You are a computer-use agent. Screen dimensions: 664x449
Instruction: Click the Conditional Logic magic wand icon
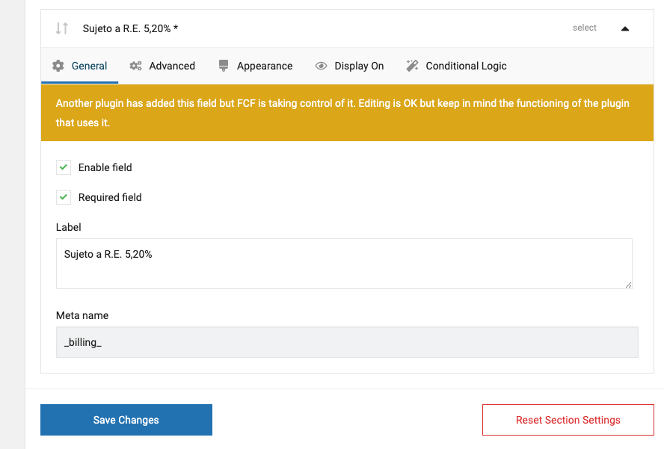pyautogui.click(x=412, y=66)
